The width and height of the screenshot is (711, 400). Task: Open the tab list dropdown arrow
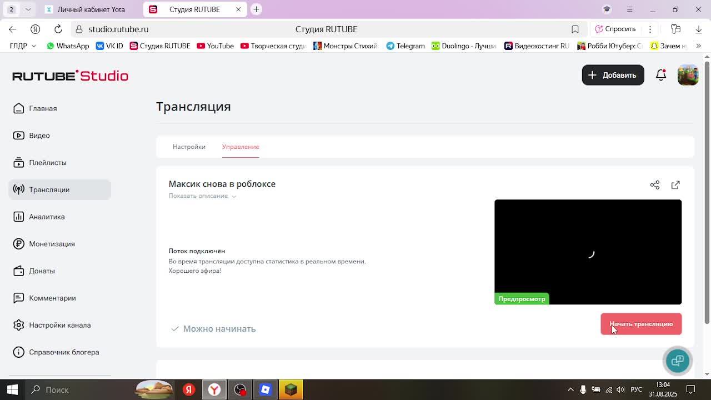(x=28, y=9)
